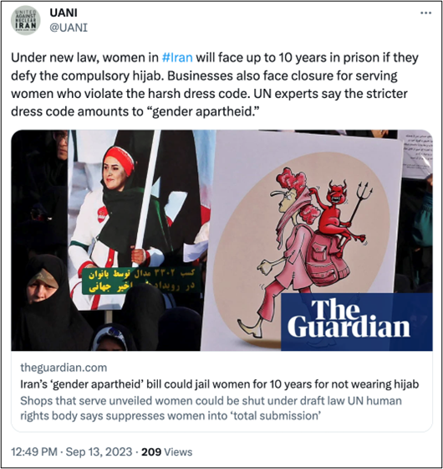Click the woman in black chador in the photo
443x469 pixels.
coord(48,302)
